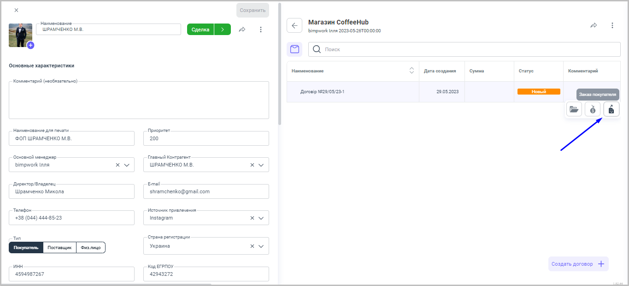Click the customer order icon in row actions

[611, 109]
